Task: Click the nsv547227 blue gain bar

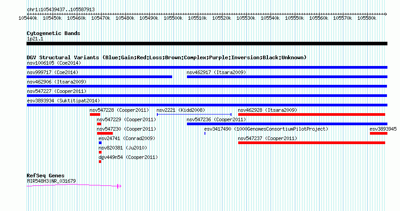Action: tap(207, 96)
